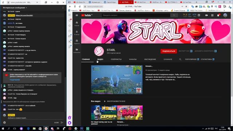Open the account avatar menu
233x131 pixels.
tap(225, 15)
